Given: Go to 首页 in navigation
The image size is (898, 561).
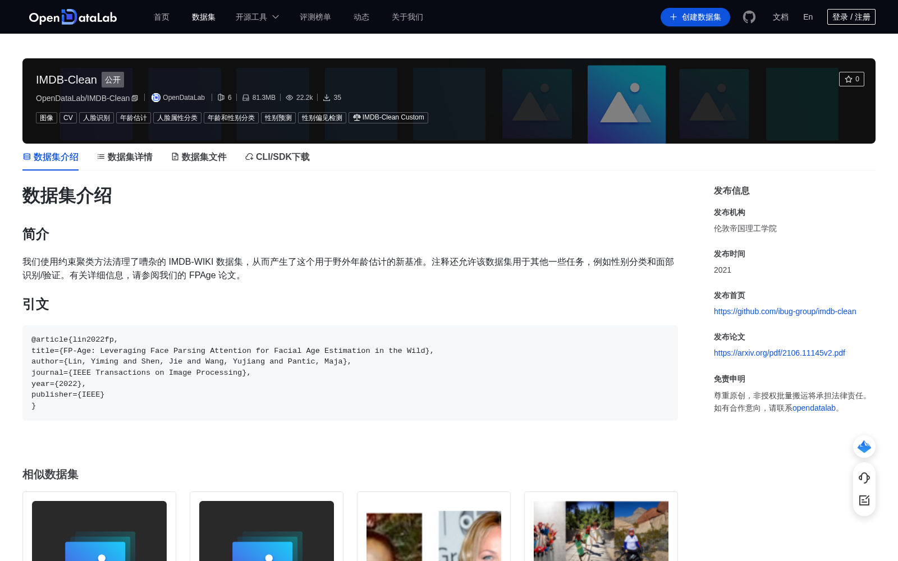Looking at the screenshot, I should (162, 17).
